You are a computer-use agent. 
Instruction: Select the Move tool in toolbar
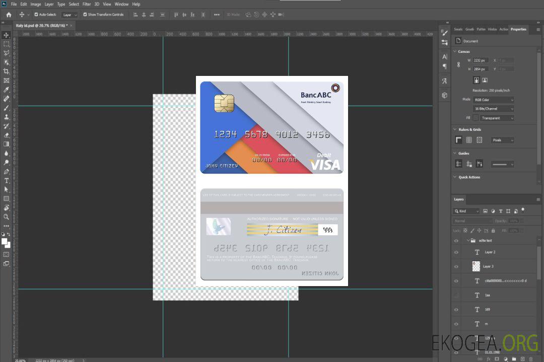(6, 35)
